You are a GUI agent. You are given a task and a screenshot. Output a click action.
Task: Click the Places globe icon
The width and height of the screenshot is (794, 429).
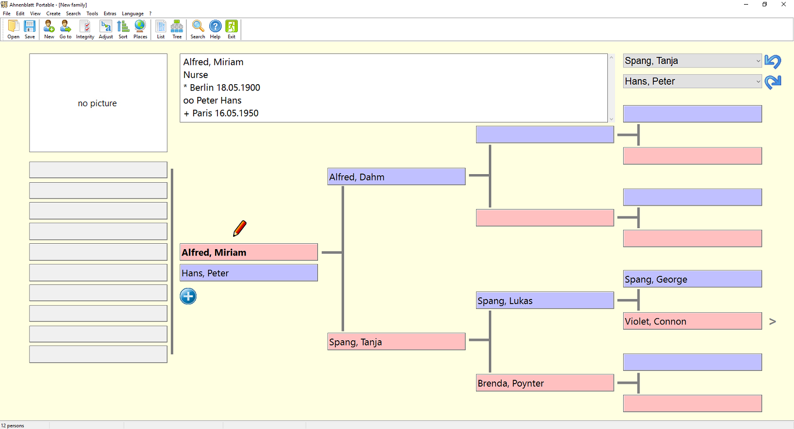tap(140, 29)
